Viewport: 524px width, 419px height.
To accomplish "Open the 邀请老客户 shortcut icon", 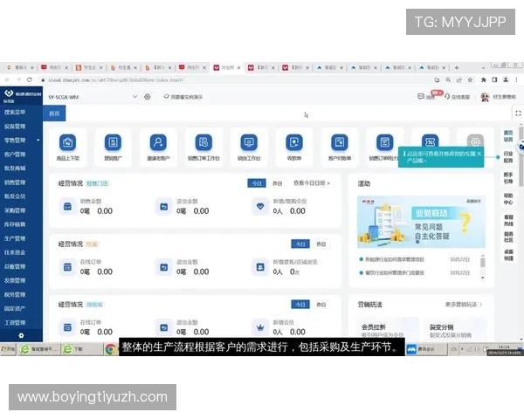I will [158, 142].
